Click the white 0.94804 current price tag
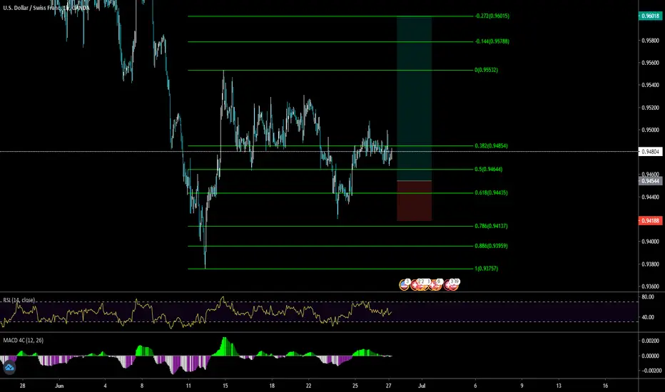This screenshot has height=392, width=665. tap(650, 152)
